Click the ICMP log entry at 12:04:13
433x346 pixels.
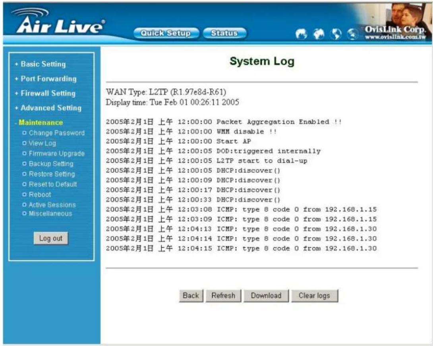[x=242, y=229]
